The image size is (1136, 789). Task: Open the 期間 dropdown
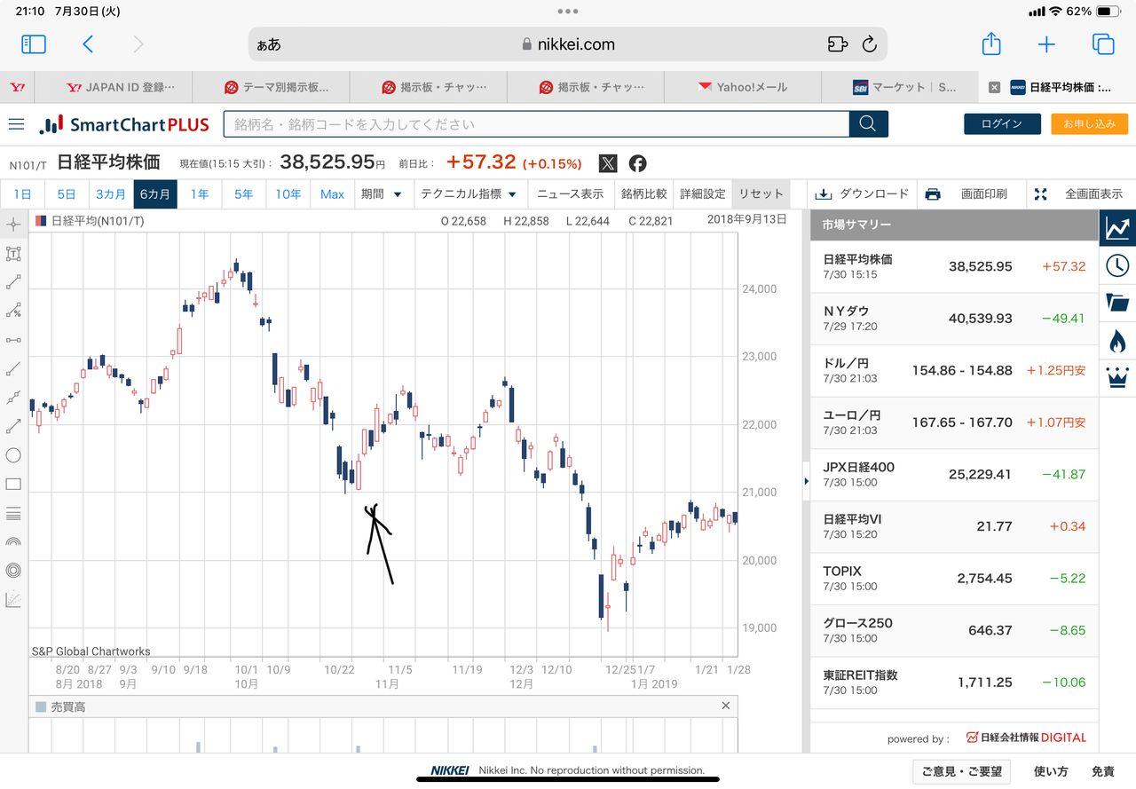[x=381, y=193]
